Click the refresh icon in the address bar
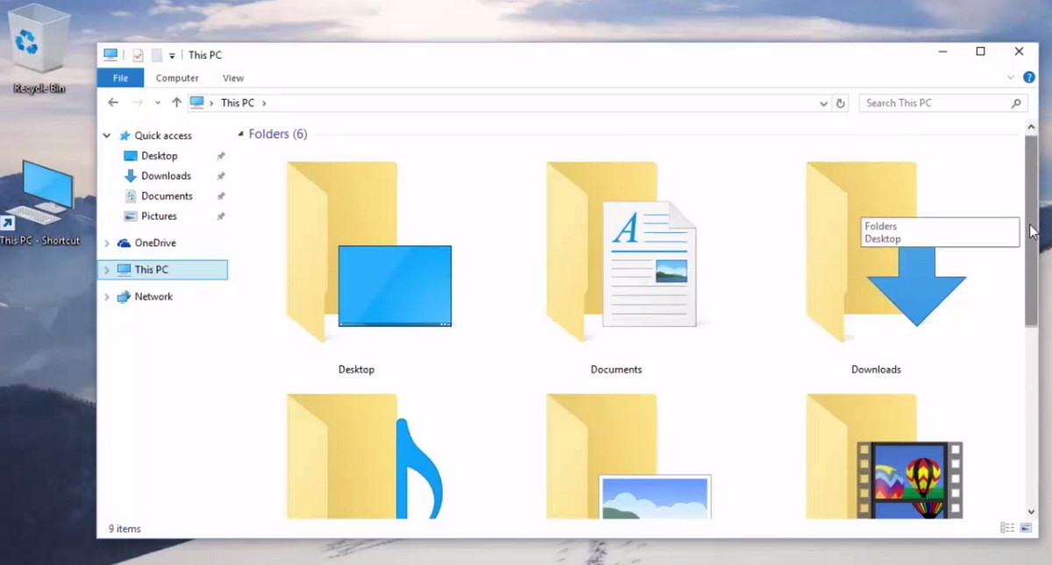 [x=841, y=102]
